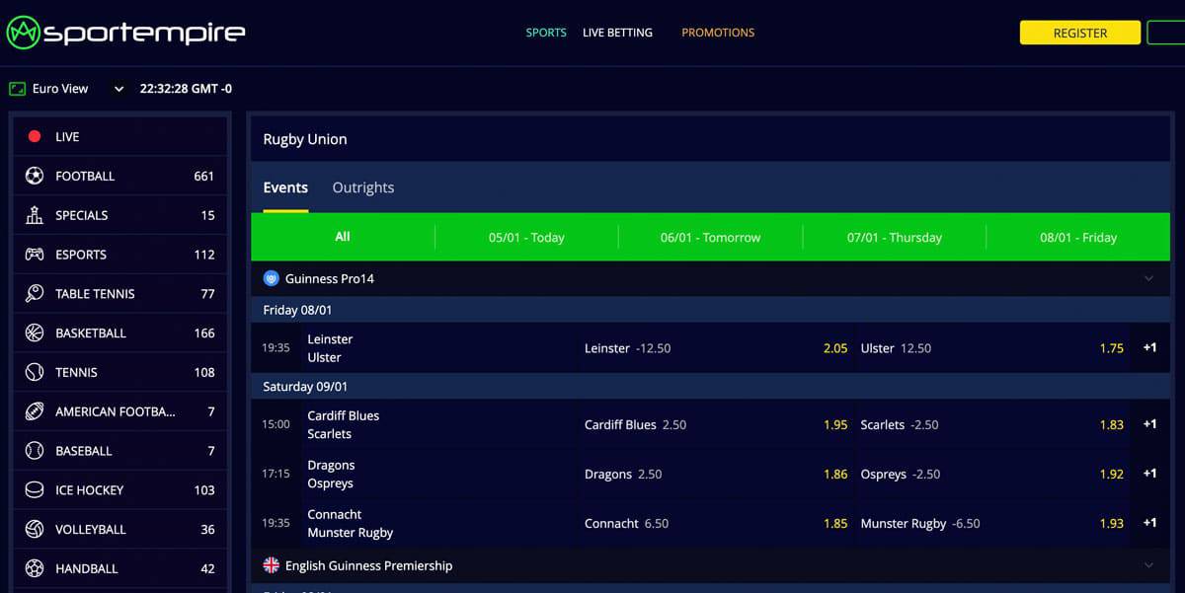Click the Basketball count 166
This screenshot has width=1185, height=593.
203,333
